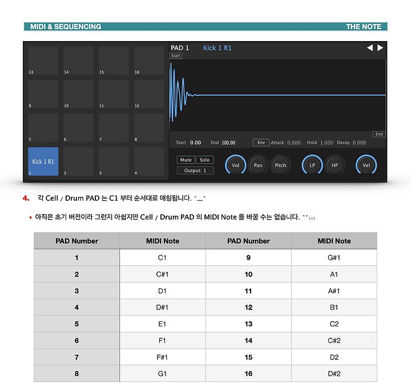Image resolution: width=411 pixels, height=388 pixels.
Task: Toggle the Env envelope button
Action: click(x=261, y=143)
